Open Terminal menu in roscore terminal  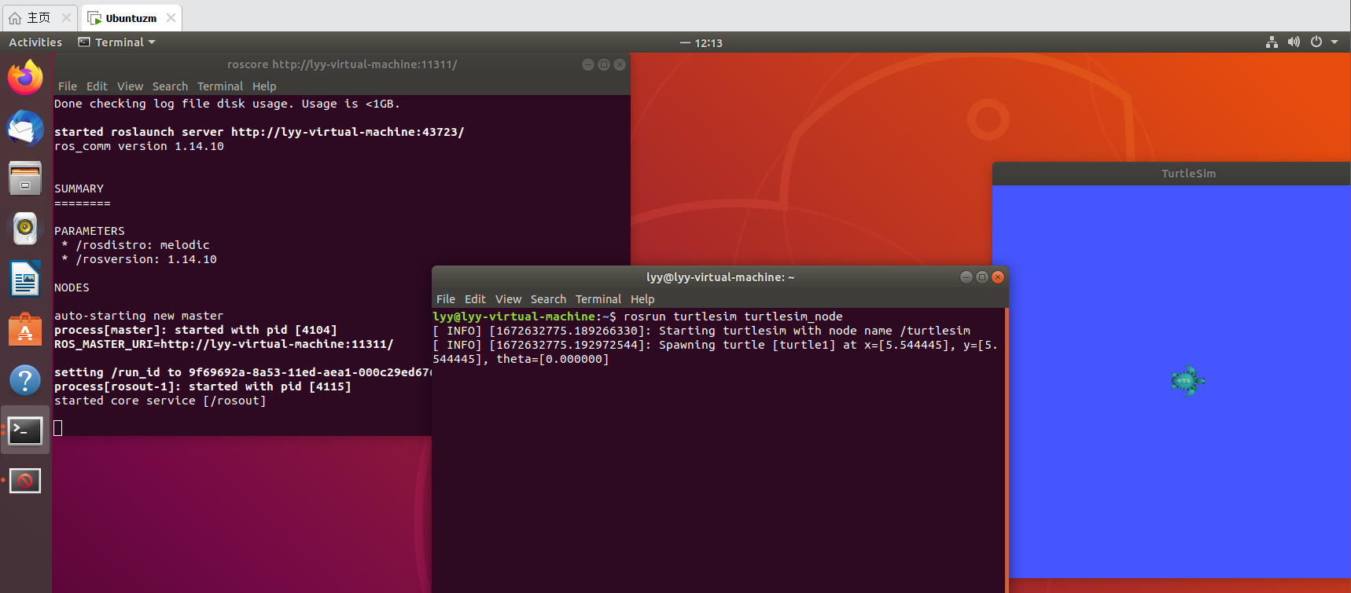(x=220, y=86)
